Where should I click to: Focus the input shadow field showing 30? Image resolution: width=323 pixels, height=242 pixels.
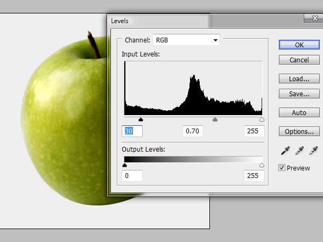point(132,131)
